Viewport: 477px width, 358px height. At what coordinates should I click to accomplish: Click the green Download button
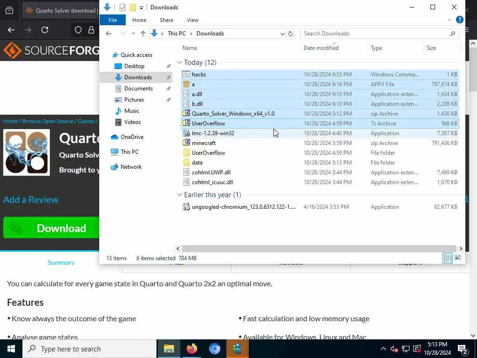(51, 228)
